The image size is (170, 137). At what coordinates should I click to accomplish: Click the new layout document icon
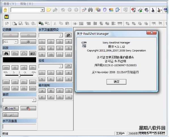coord(15,23)
